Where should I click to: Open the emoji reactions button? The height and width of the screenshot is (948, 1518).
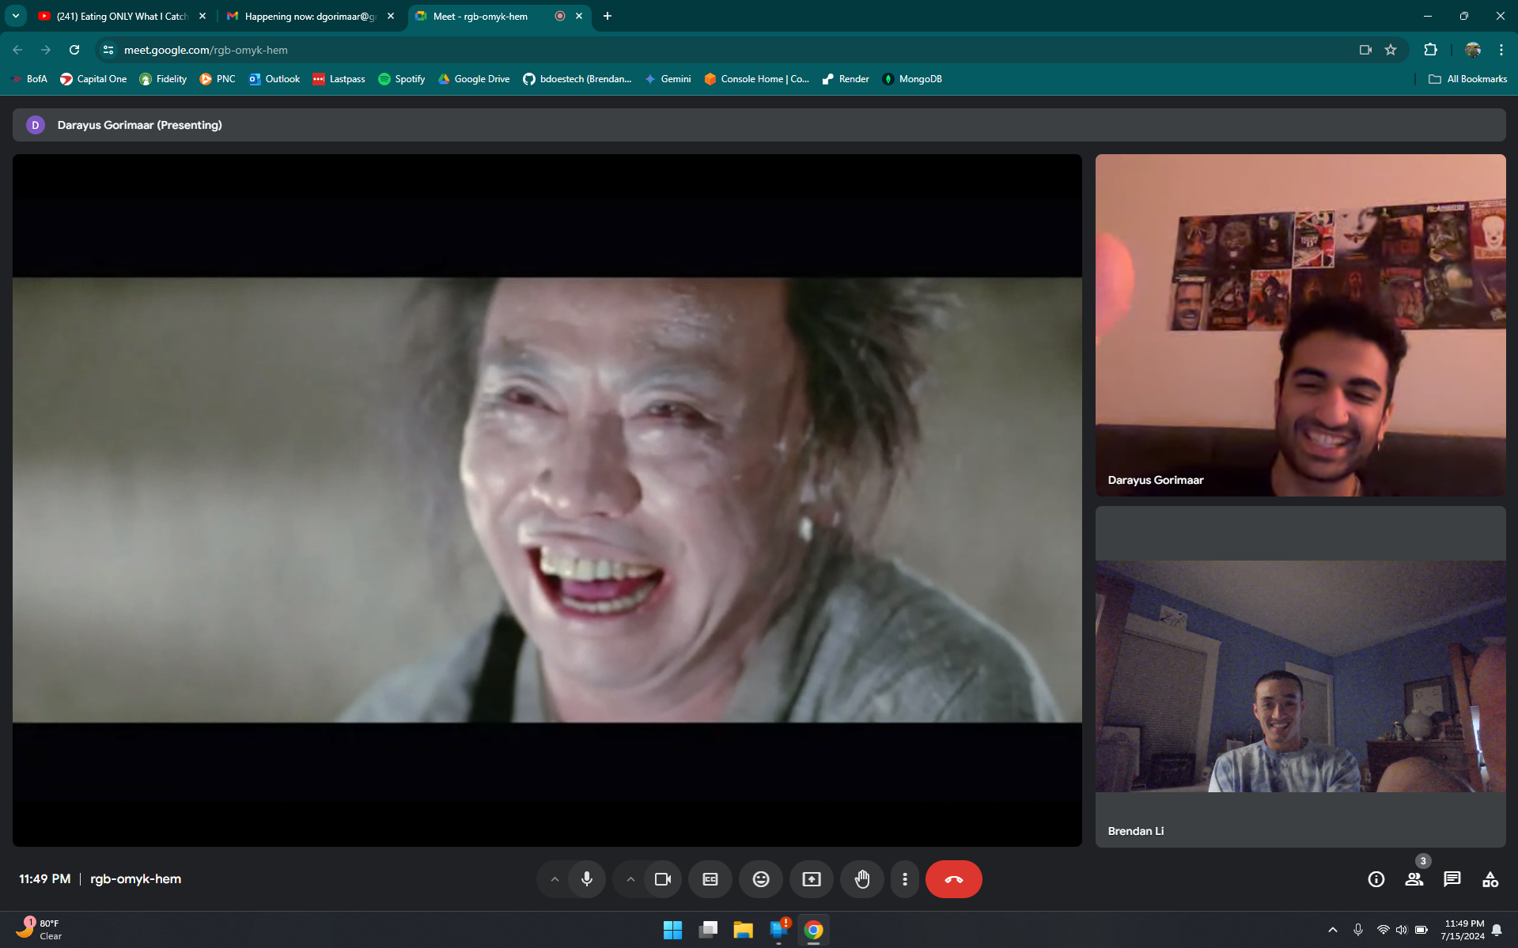(x=761, y=879)
